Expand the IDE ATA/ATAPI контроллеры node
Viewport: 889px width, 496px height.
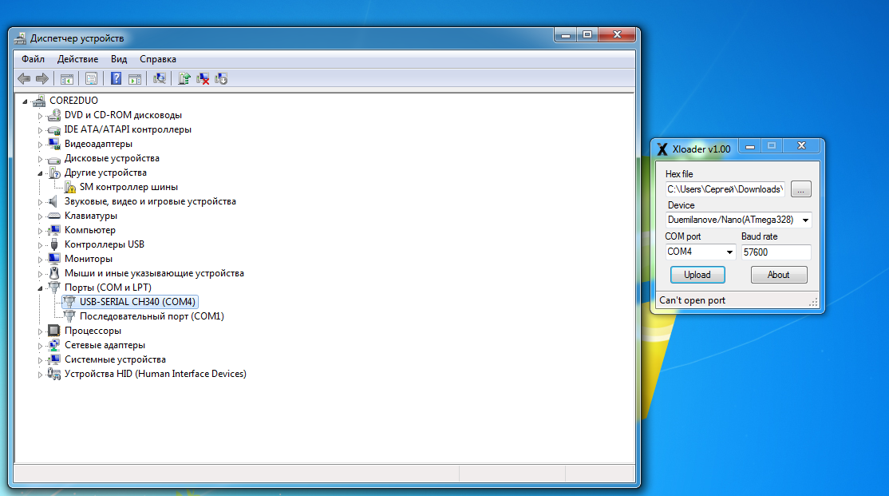(x=40, y=130)
